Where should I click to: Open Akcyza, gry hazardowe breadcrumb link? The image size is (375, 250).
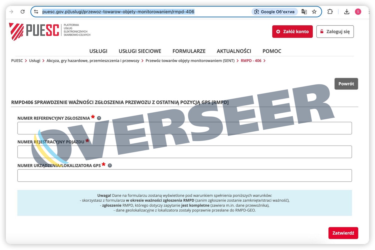pos(93,61)
